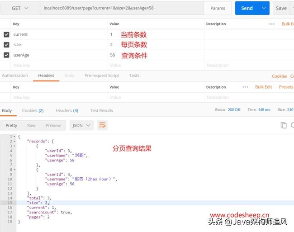Screen dimensions: 294x232
Task: Open headers table three-dot options
Action: 245,87
